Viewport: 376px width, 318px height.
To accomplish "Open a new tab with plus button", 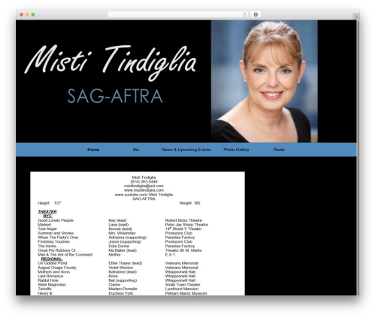I will pos(356,17).
